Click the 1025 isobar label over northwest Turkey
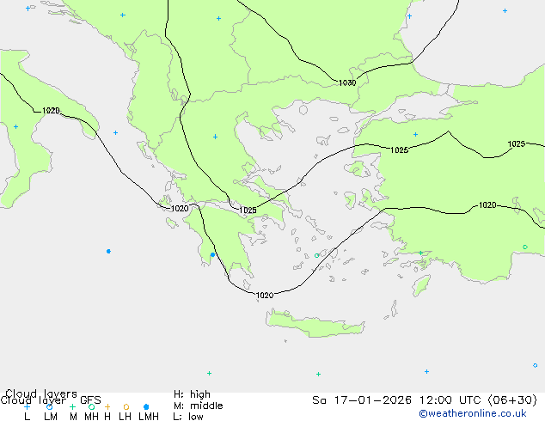Screen dimensions: 545x421 click(400, 150)
